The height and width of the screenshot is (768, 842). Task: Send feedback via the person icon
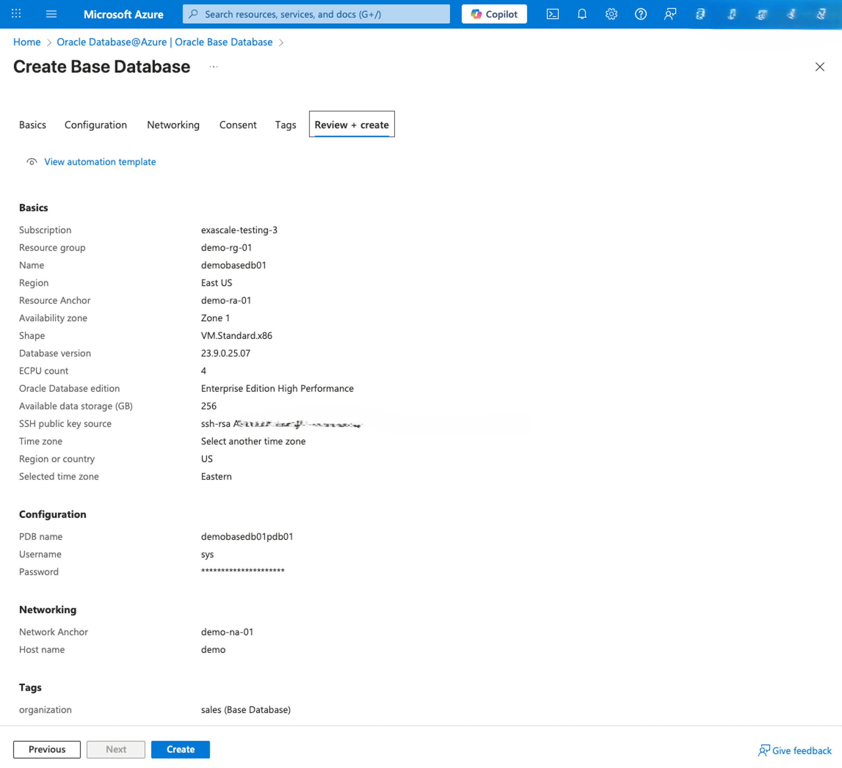tap(669, 14)
